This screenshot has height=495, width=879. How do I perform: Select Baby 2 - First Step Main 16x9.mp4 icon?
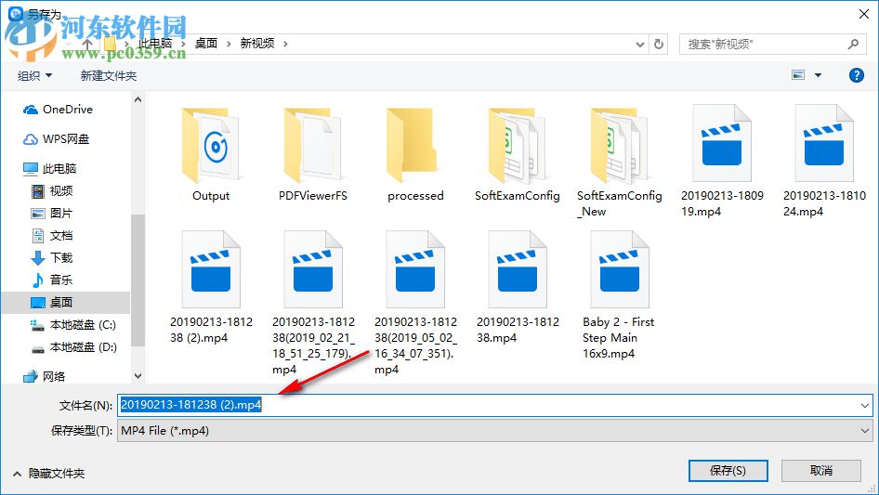[620, 269]
